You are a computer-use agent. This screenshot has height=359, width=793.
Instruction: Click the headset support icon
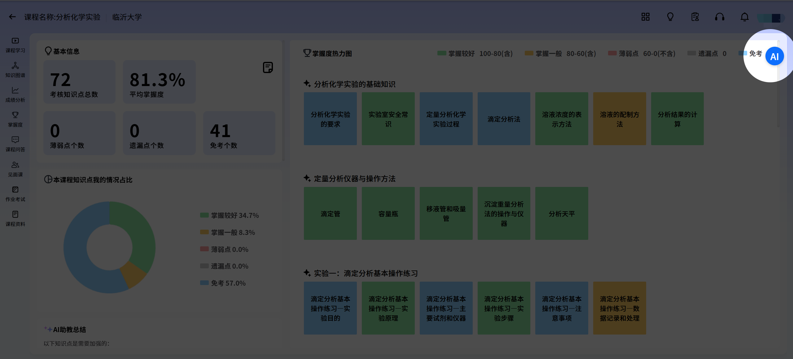(720, 17)
